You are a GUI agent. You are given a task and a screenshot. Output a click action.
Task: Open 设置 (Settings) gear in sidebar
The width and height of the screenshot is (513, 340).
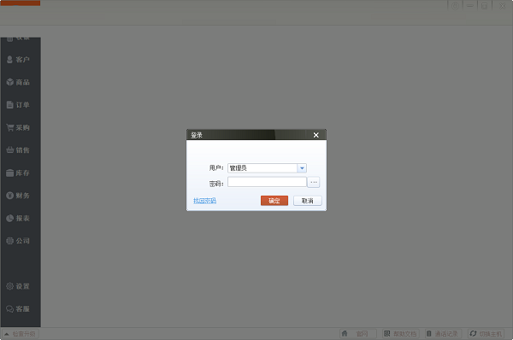[x=18, y=286]
